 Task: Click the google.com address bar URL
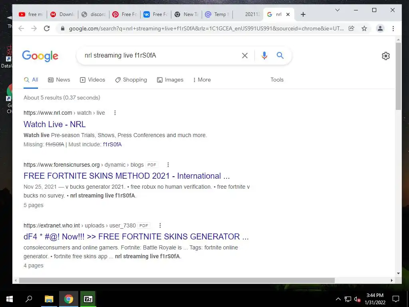(x=206, y=28)
